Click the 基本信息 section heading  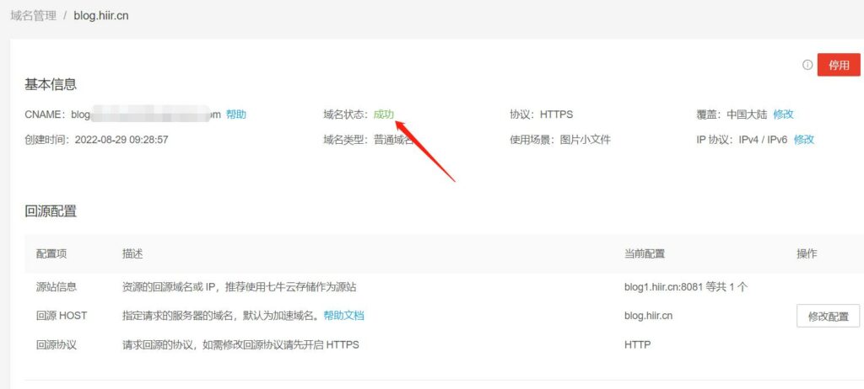[51, 84]
